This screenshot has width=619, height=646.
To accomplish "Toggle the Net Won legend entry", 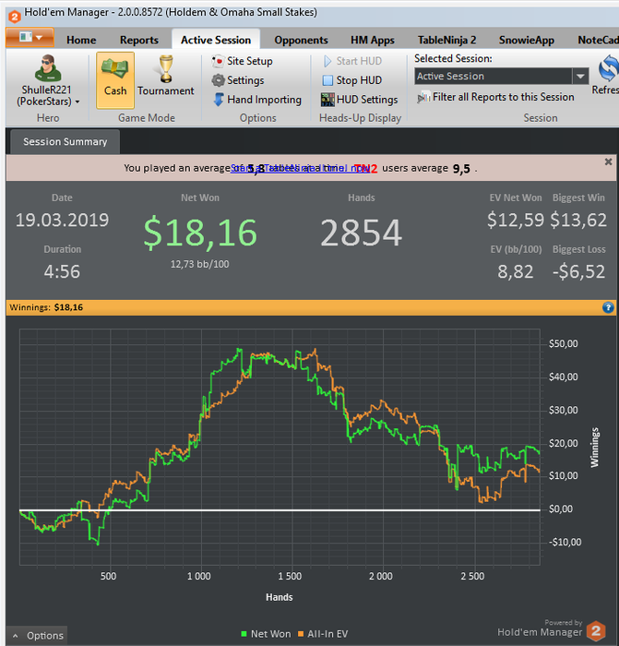I will pos(266,634).
